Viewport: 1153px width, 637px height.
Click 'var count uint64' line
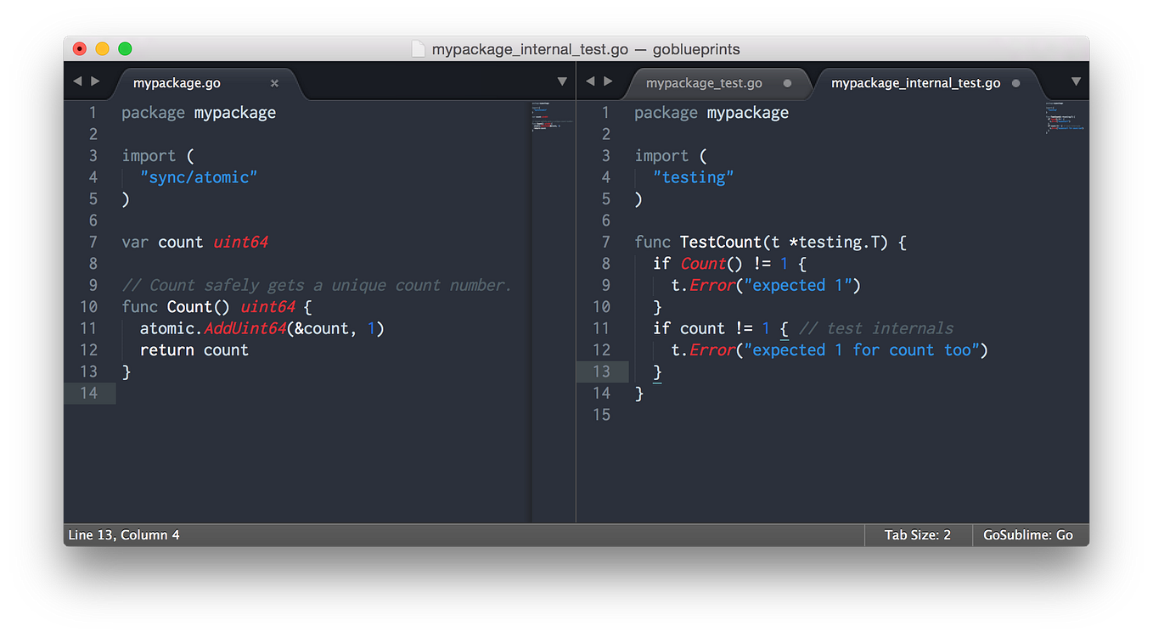coord(194,242)
